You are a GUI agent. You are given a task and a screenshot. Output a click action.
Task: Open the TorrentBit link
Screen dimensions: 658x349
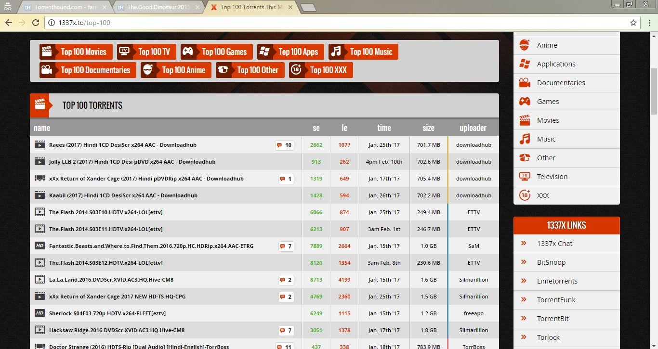[x=553, y=319]
